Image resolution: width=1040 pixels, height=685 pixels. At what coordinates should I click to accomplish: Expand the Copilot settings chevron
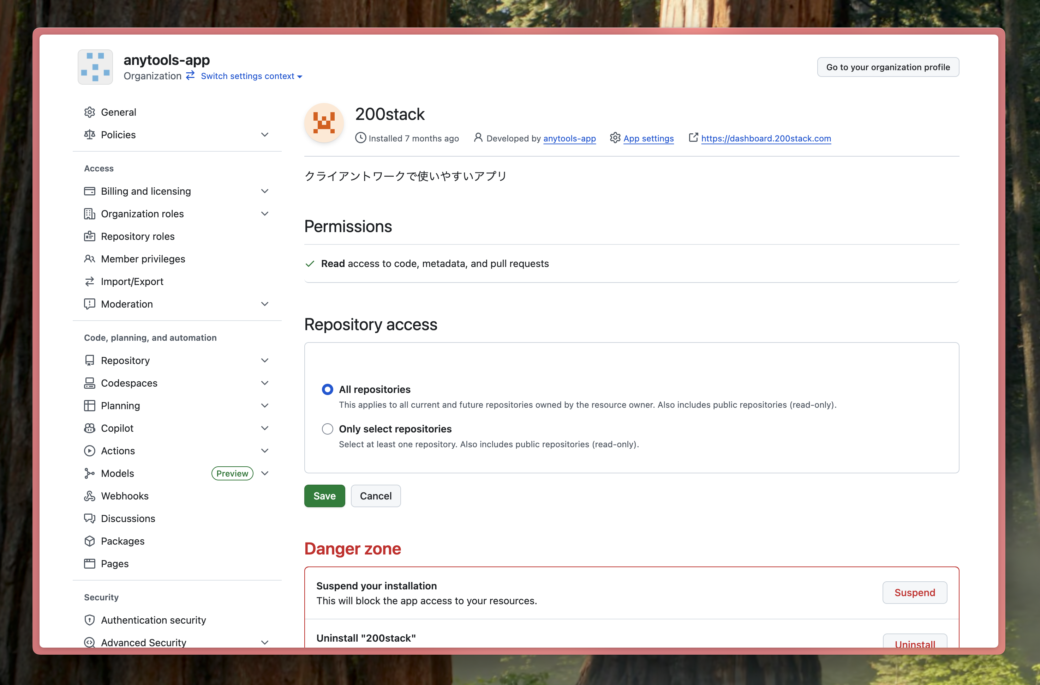[x=264, y=428]
